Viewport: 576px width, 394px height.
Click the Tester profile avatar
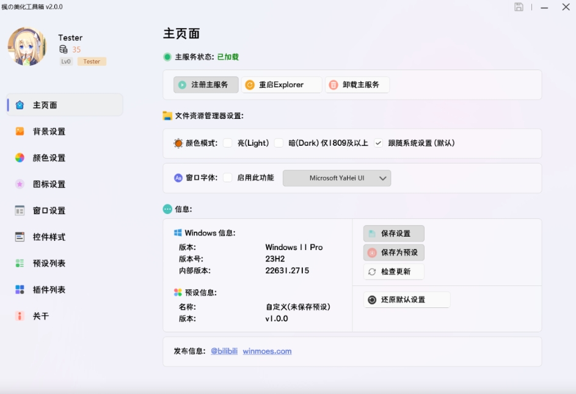pyautogui.click(x=27, y=47)
